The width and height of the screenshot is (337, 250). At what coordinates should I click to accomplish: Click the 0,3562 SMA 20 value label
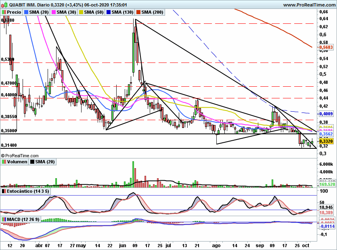pyautogui.click(x=326, y=134)
